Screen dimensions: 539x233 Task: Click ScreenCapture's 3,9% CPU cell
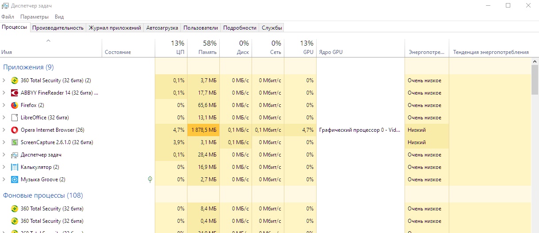(171, 142)
